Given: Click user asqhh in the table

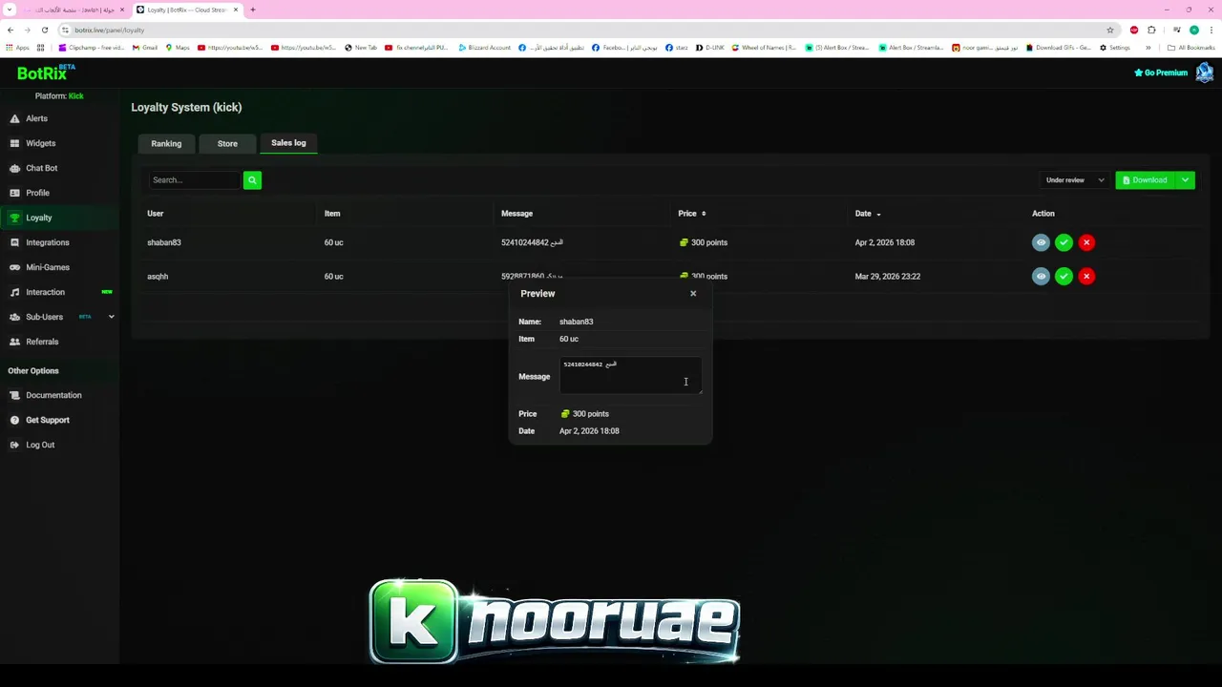Looking at the screenshot, I should [158, 276].
